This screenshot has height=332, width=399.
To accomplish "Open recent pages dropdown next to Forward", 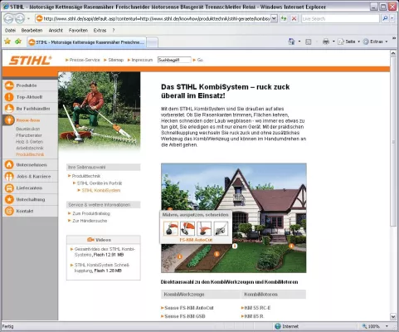I will click(x=28, y=19).
